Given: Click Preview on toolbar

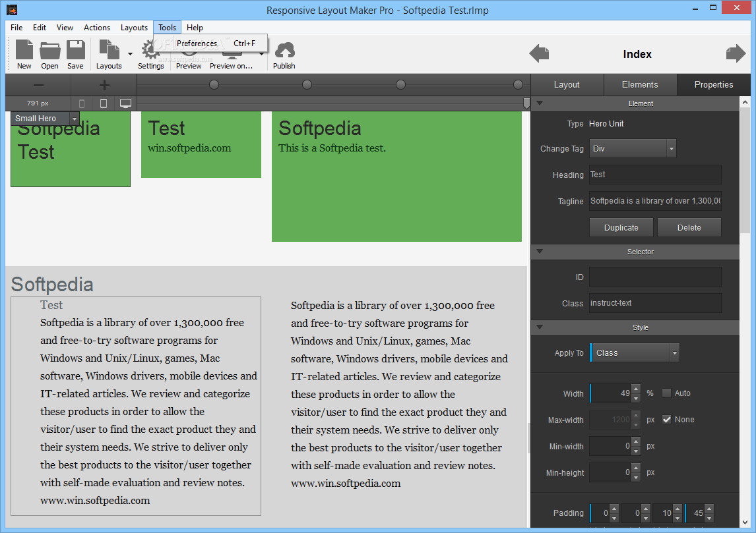Looking at the screenshot, I should point(189,66).
